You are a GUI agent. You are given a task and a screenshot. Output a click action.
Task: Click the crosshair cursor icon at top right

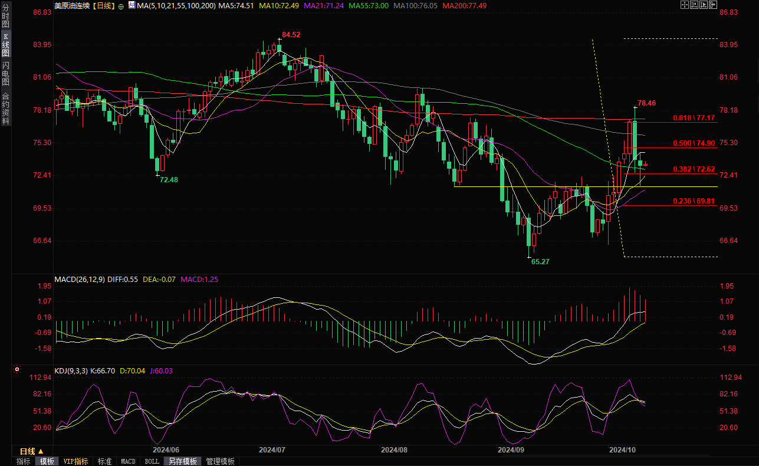click(x=684, y=5)
